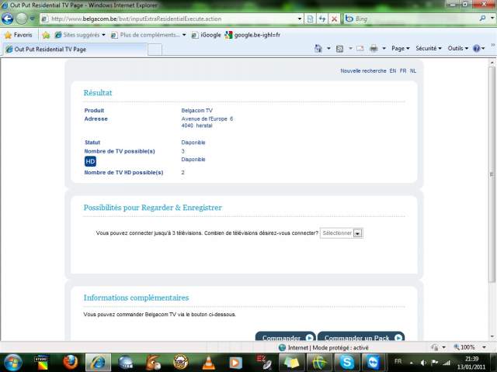Open the Outils menu

(x=457, y=49)
